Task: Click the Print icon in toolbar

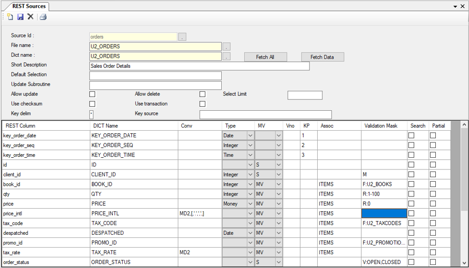Action: pos(43,17)
